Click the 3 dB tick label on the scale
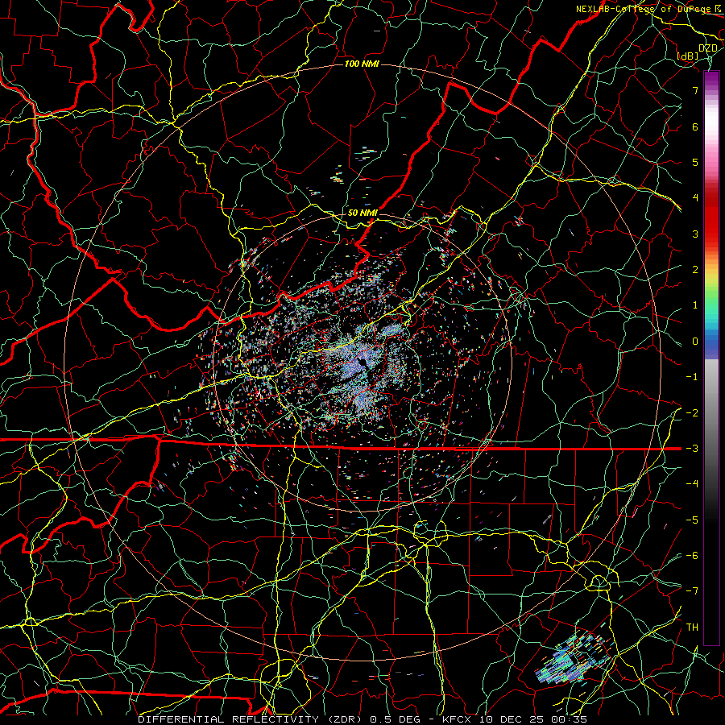 click(x=695, y=234)
